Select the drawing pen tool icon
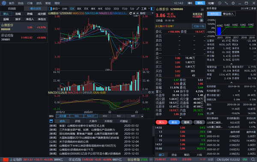This screenshot has width=257, height=162. coord(138,9)
